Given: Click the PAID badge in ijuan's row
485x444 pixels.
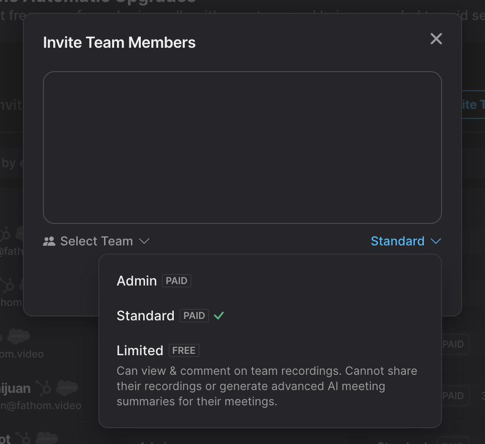Looking at the screenshot, I should (453, 396).
